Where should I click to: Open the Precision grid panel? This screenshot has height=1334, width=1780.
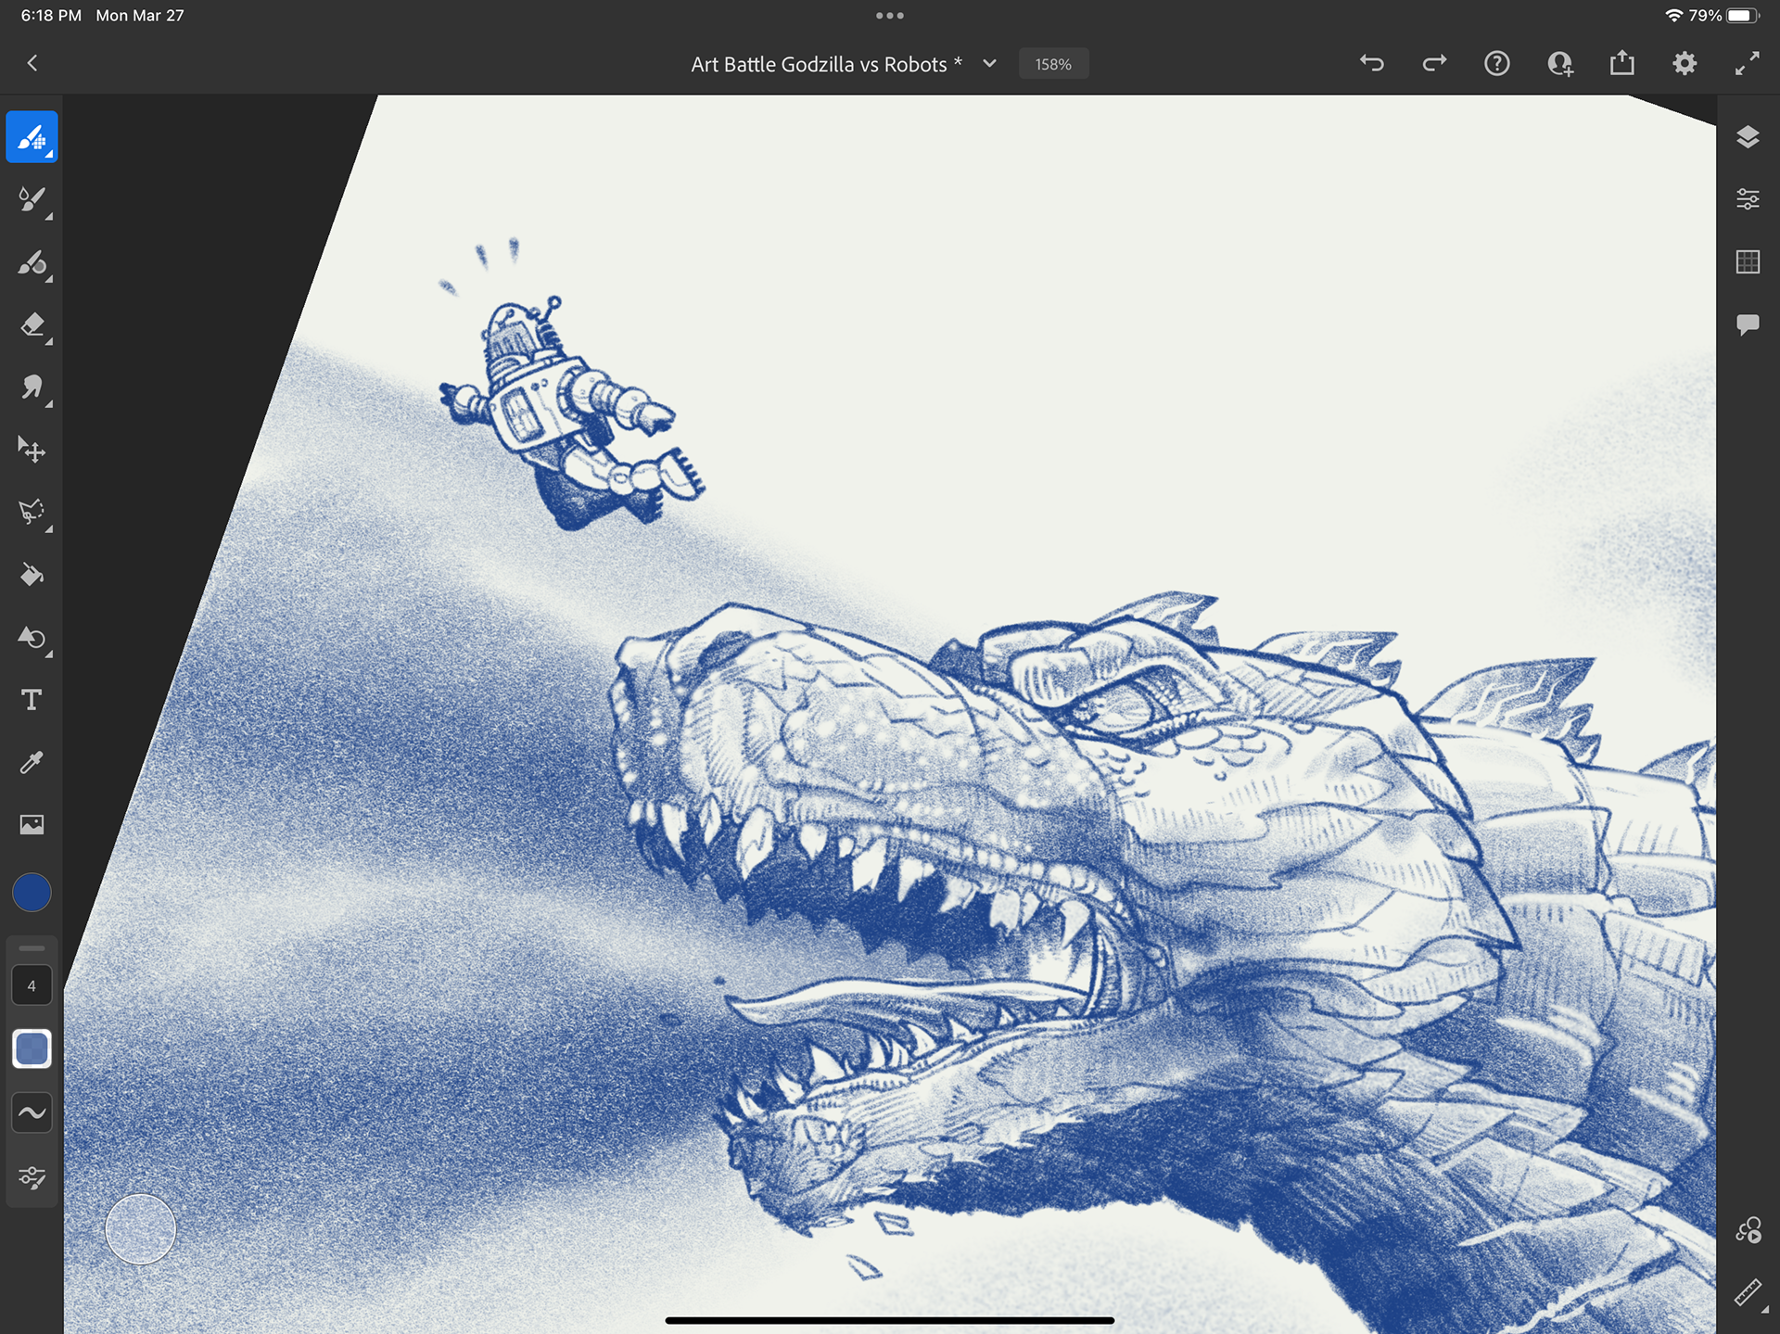[x=1748, y=262]
